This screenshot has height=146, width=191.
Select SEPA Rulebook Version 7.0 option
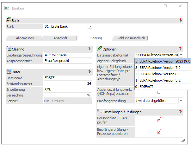[x=159, y=68]
